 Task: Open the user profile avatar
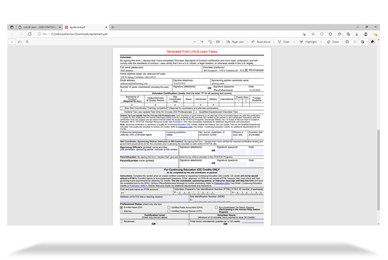coord(365,34)
